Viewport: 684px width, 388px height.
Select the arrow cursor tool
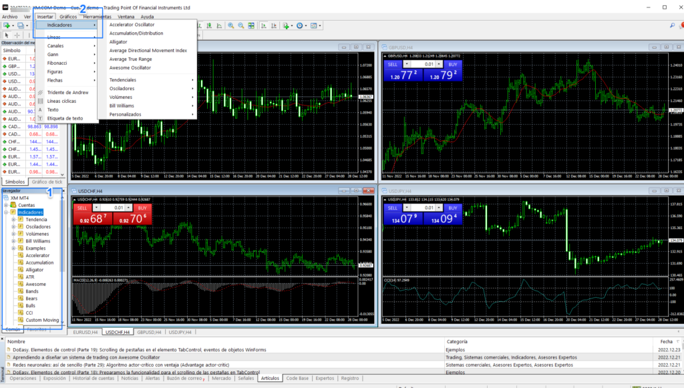tap(7, 35)
